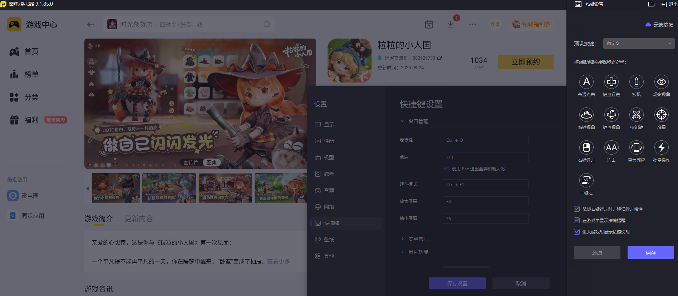Click 保存设置 in settings dialog
Image resolution: width=678 pixels, height=296 pixels.
tap(457, 283)
